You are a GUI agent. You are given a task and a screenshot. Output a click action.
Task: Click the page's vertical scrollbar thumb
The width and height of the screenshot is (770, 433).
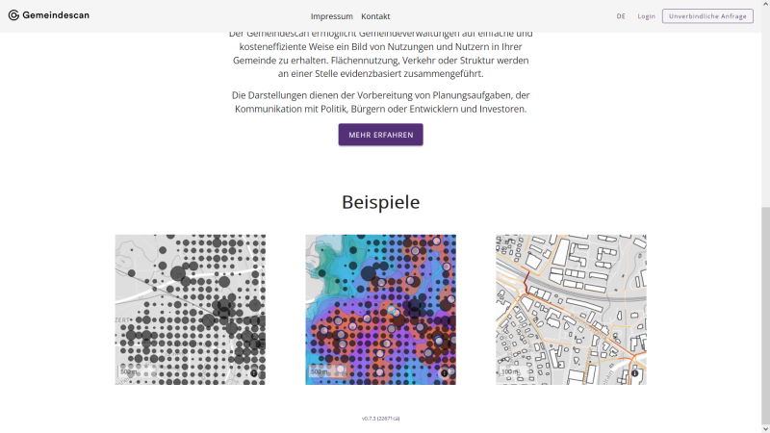tap(765, 308)
